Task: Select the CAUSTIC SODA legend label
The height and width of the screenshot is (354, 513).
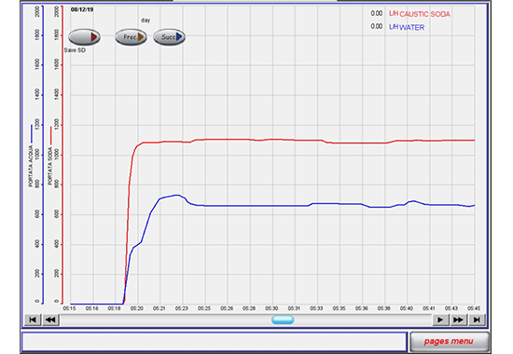Action: coord(425,14)
